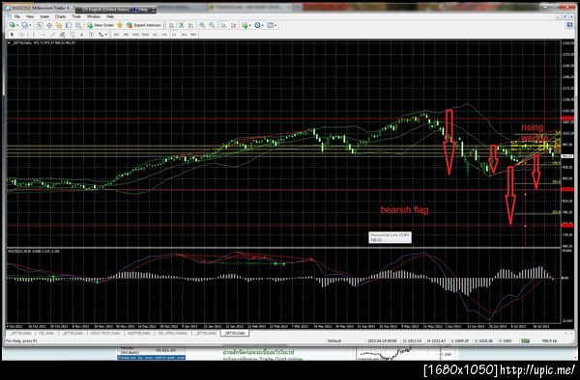The width and height of the screenshot is (580, 380).
Task: Select the Crosshair tool
Action: (22, 35)
